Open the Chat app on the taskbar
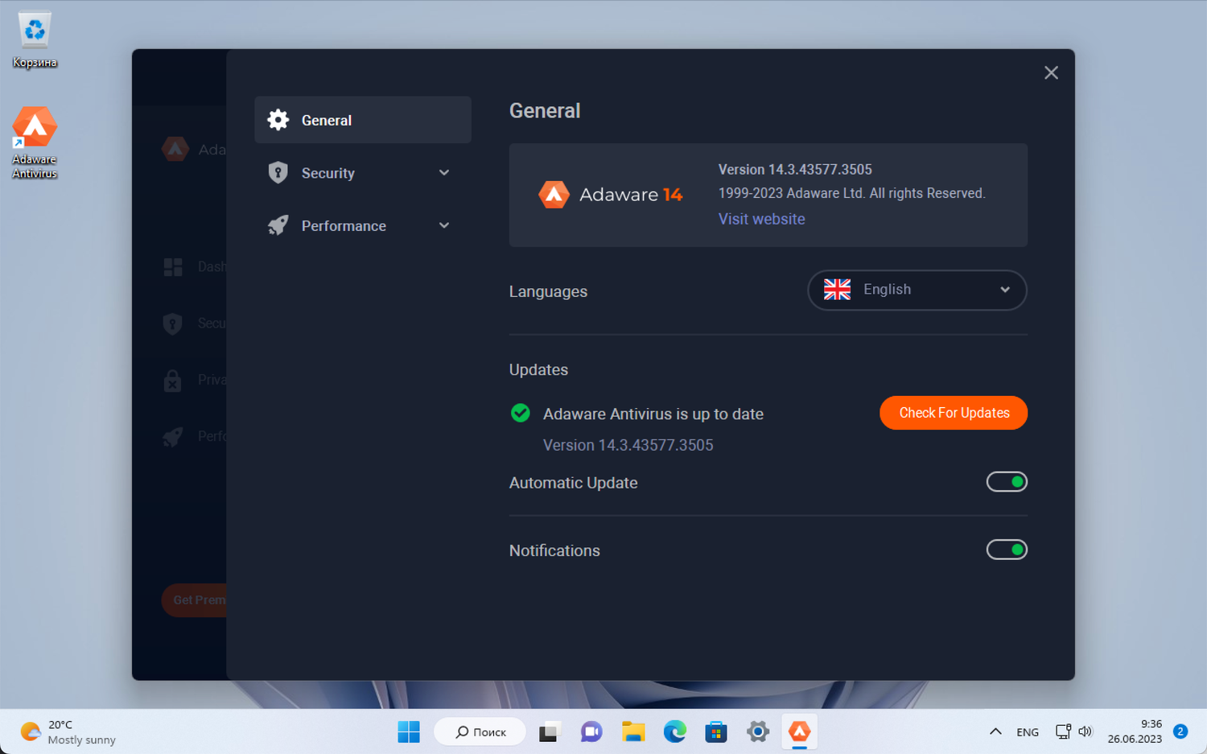Image resolution: width=1207 pixels, height=754 pixels. [591, 731]
